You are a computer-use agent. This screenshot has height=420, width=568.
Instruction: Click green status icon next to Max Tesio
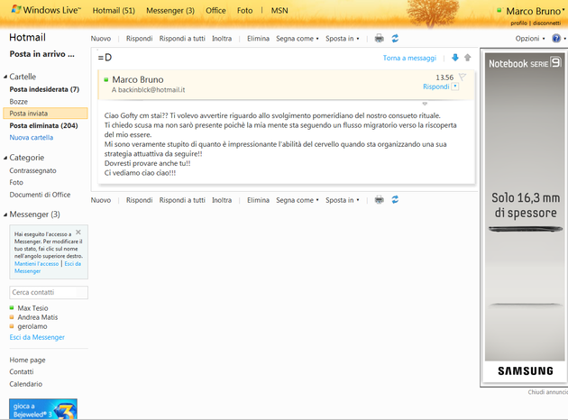point(12,307)
